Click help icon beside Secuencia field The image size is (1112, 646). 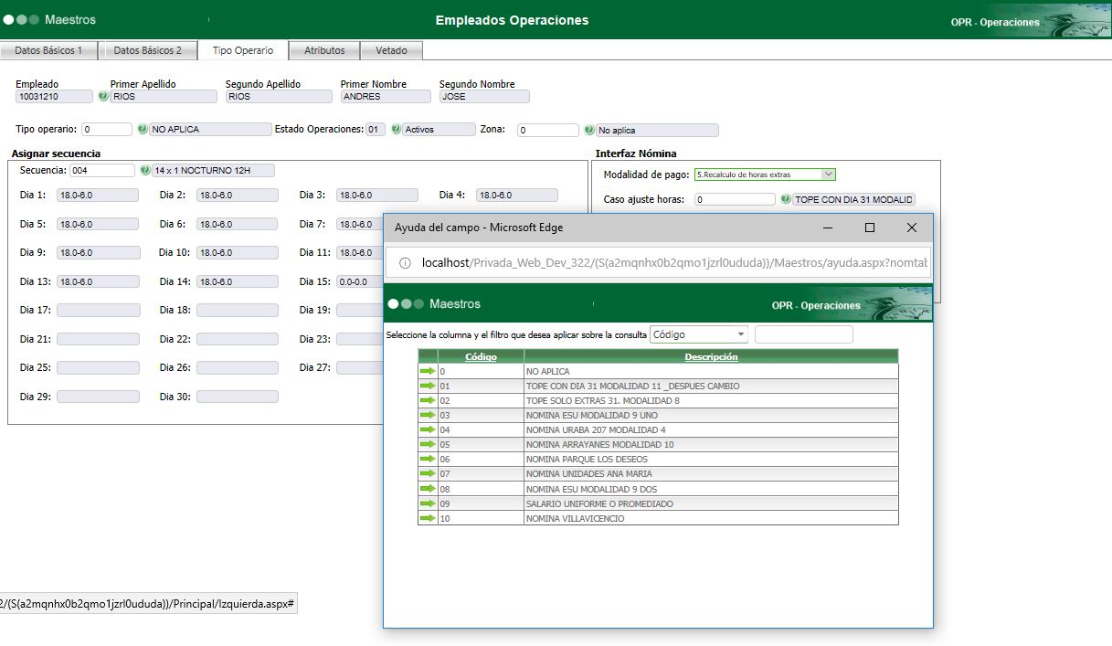coord(144,170)
